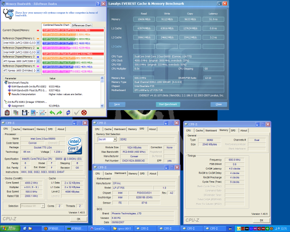Open the second EVEREST taskbar item
Image resolution: width=290 pixels, height=232 pixels.
click(77, 229)
